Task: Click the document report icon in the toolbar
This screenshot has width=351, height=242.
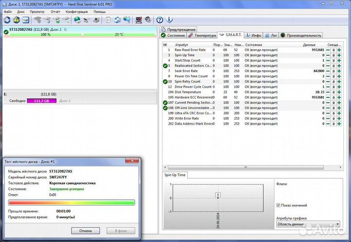Action: (108, 20)
